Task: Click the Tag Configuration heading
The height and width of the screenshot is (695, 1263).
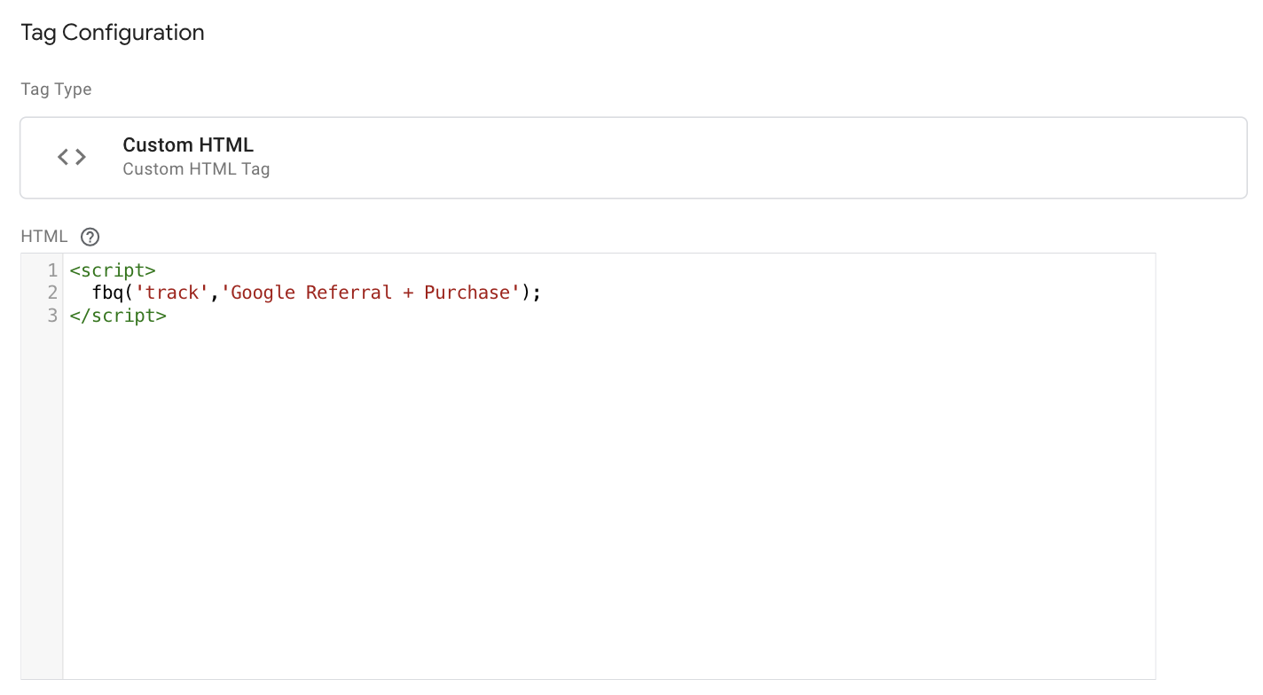Action: (113, 33)
